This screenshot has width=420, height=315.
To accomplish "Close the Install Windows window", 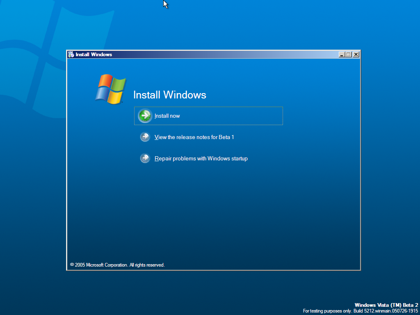I will pos(356,55).
